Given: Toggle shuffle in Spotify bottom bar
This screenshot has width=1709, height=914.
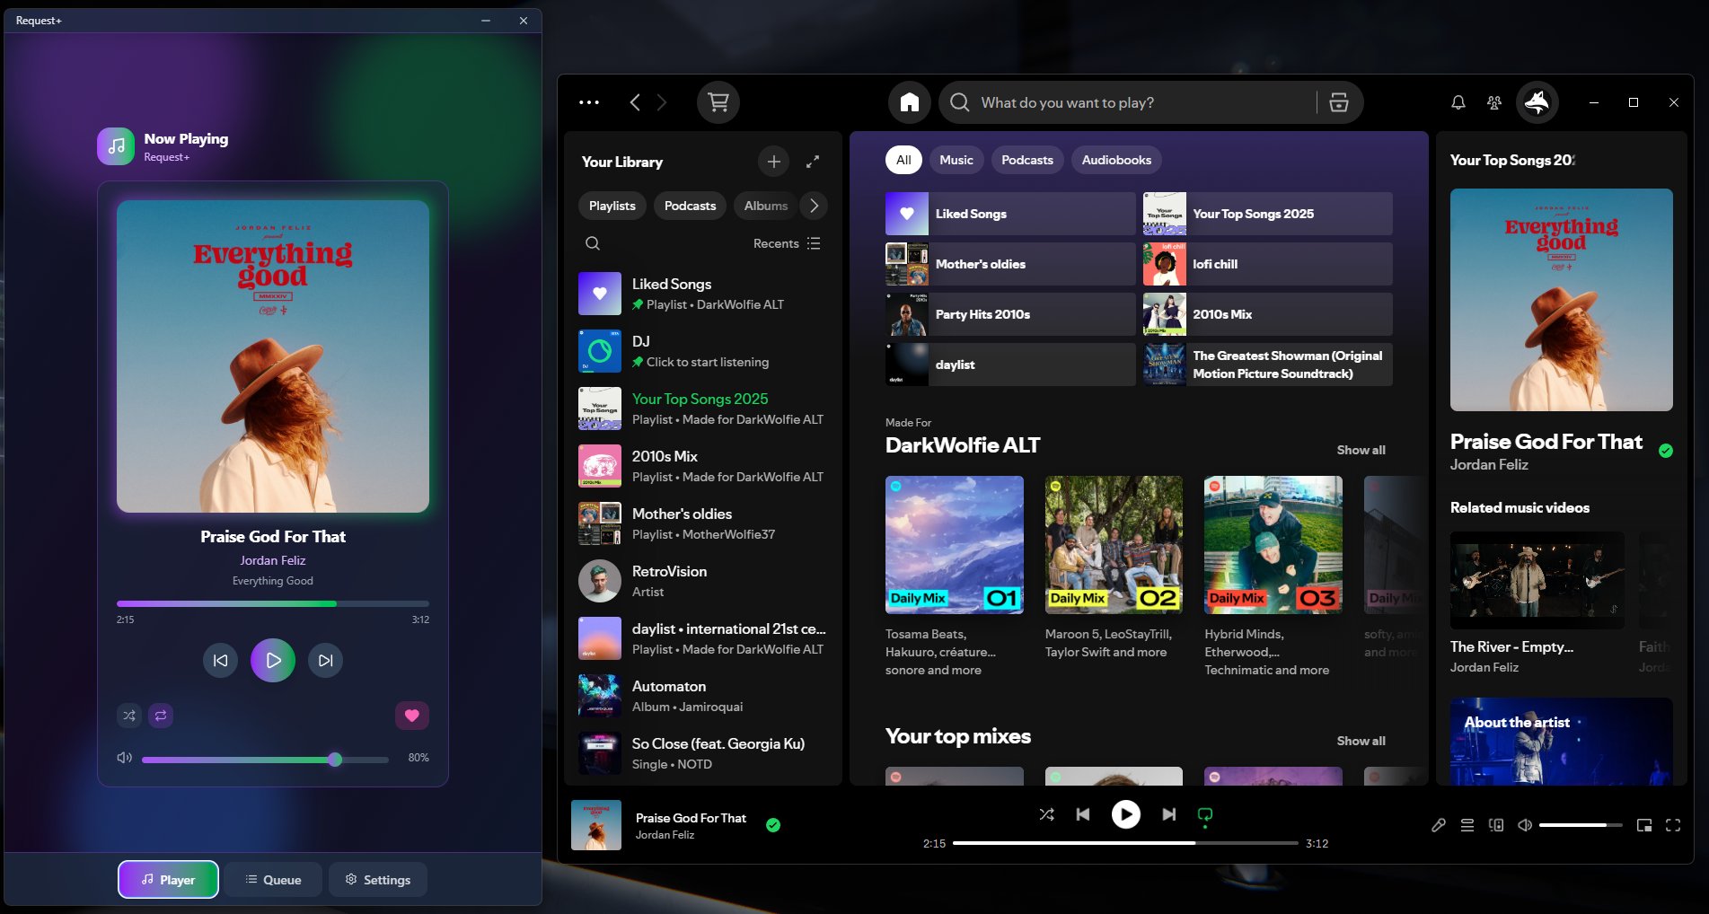Looking at the screenshot, I should tap(1047, 814).
